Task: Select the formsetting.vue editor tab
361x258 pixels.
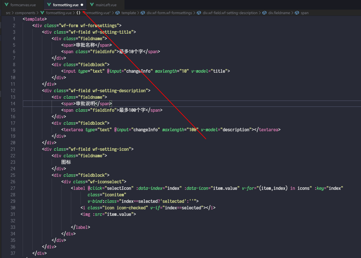Action: click(x=65, y=5)
